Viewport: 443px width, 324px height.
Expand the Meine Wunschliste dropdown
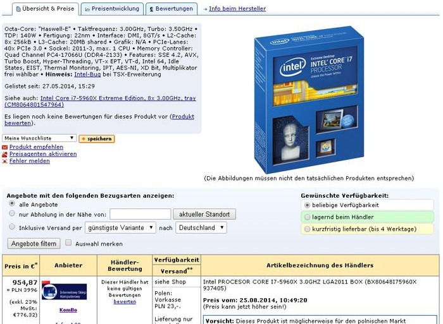click(x=39, y=138)
